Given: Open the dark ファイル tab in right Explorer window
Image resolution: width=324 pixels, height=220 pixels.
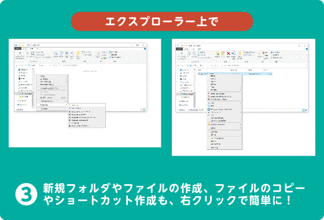Looking at the screenshot, I should click(x=179, y=49).
